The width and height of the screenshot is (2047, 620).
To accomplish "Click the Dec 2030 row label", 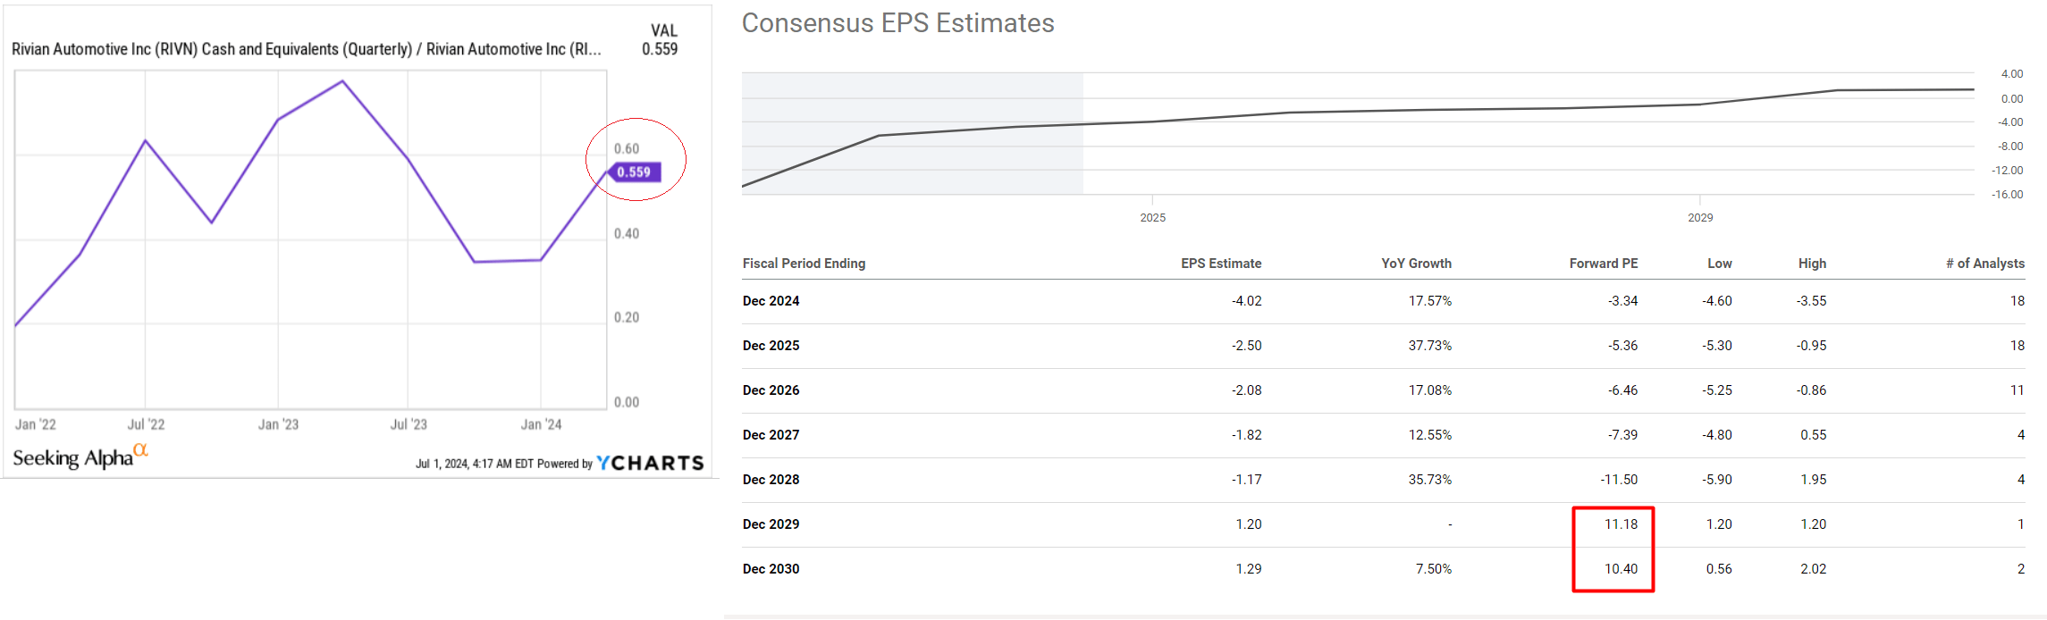I will 771,569.
